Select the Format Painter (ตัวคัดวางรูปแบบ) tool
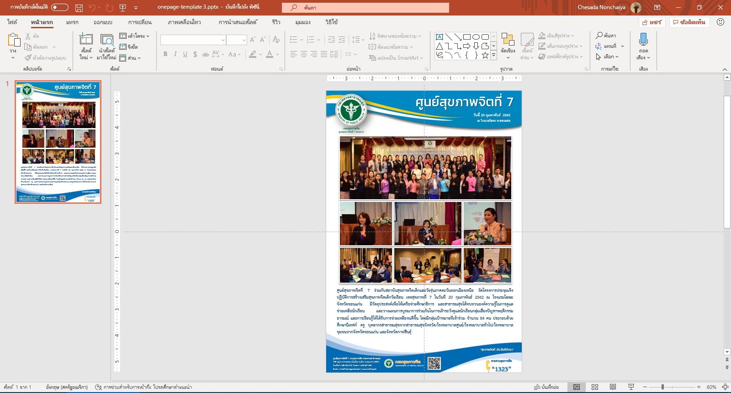The height and width of the screenshot is (393, 731). [x=45, y=57]
